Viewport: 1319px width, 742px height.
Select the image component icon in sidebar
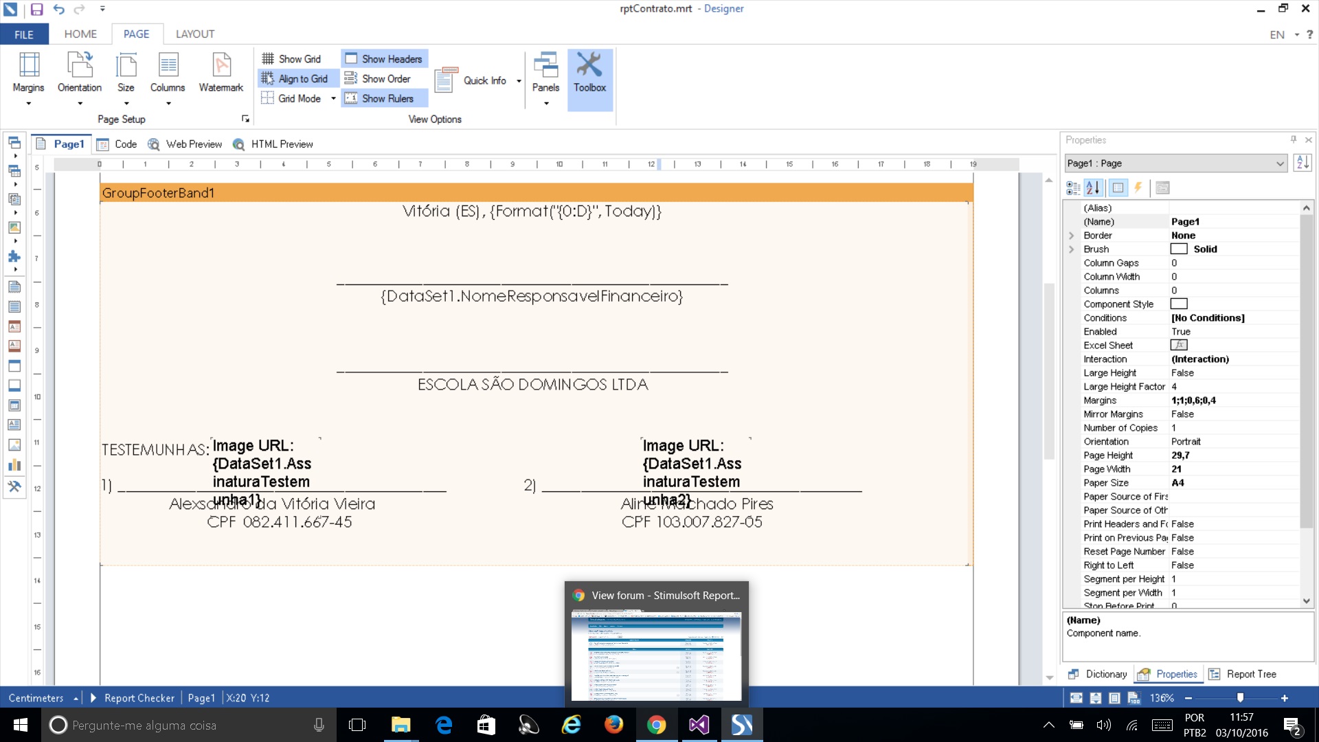(x=14, y=445)
